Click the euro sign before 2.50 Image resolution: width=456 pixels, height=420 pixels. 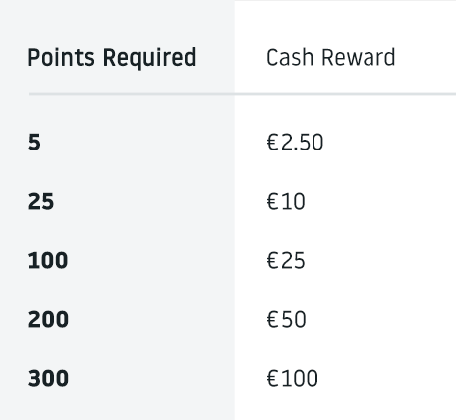[x=273, y=143]
